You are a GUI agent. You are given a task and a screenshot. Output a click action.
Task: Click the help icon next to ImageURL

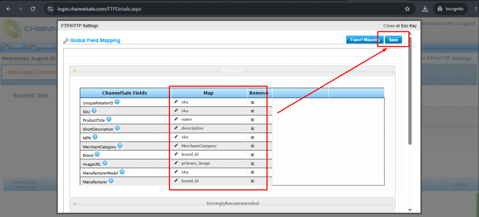click(x=105, y=163)
